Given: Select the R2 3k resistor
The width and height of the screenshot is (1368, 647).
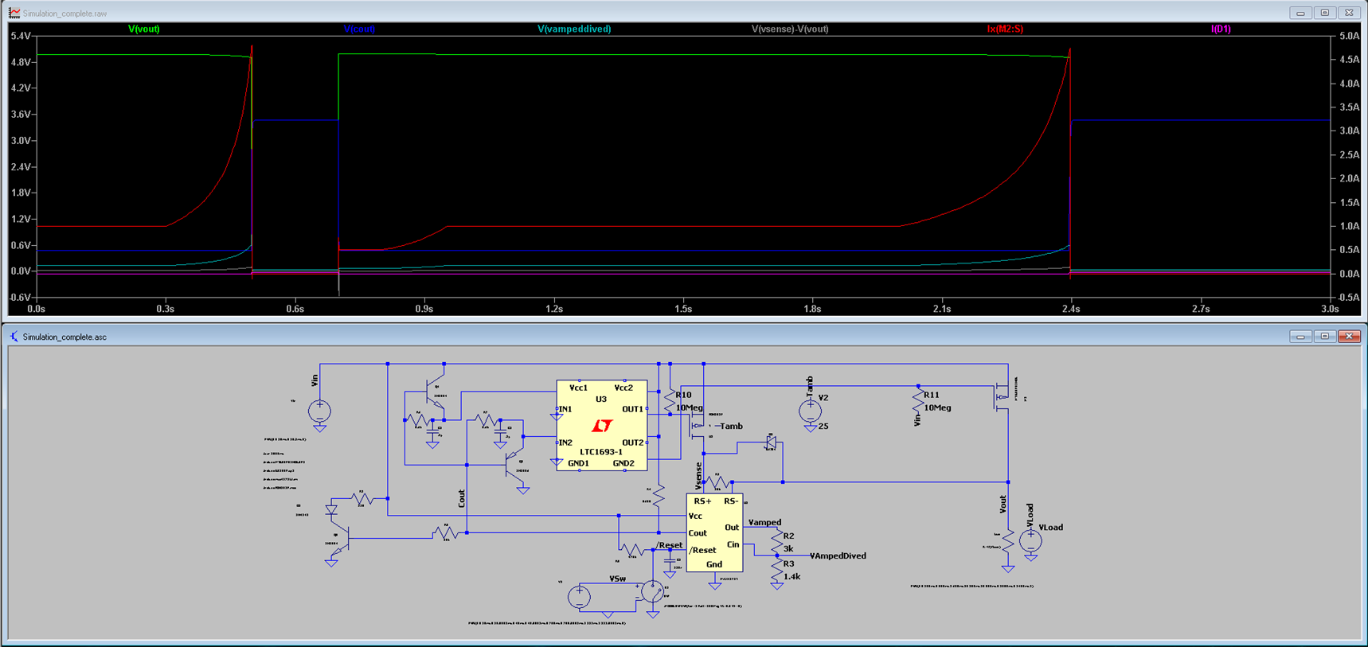Looking at the screenshot, I should pyautogui.click(x=777, y=542).
